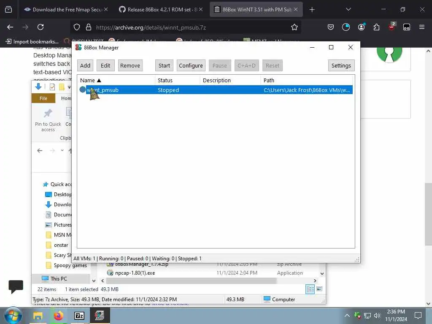The image size is (432, 324).
Task: Open 86Box Manager Settings
Action: [341, 65]
